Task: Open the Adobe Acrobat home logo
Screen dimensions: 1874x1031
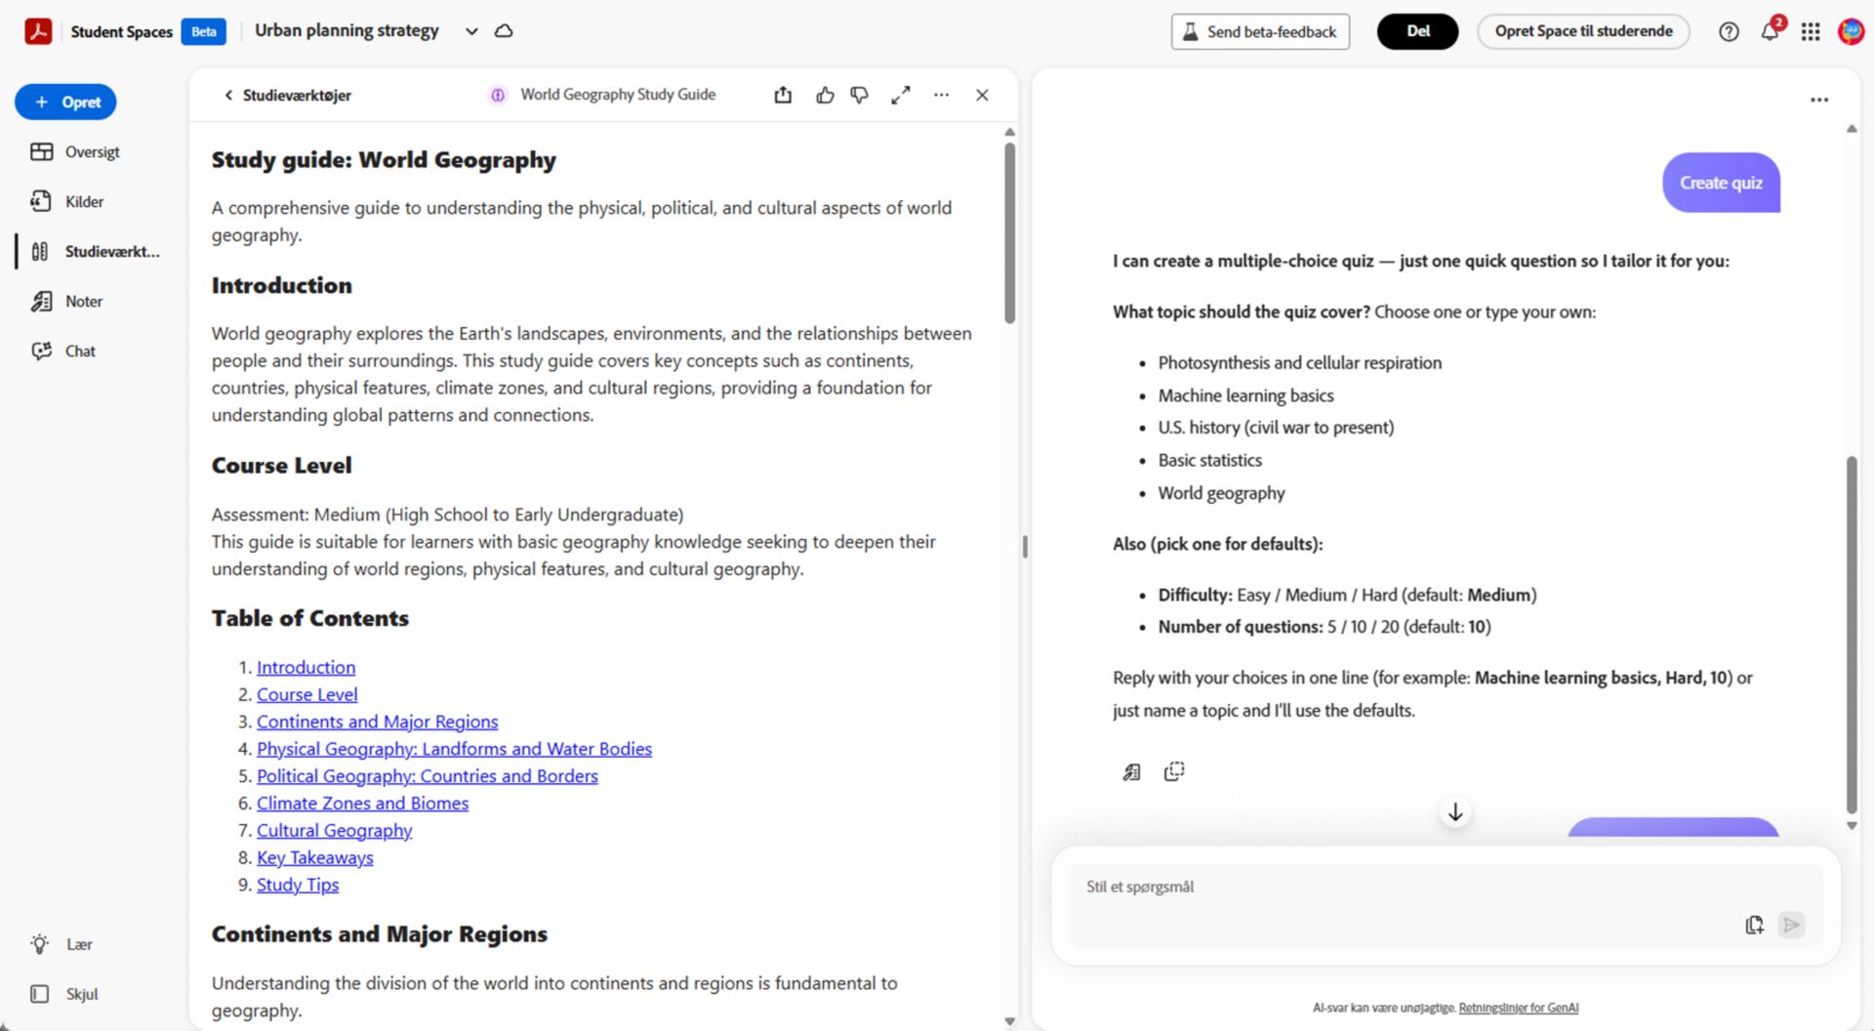Action: click(38, 31)
